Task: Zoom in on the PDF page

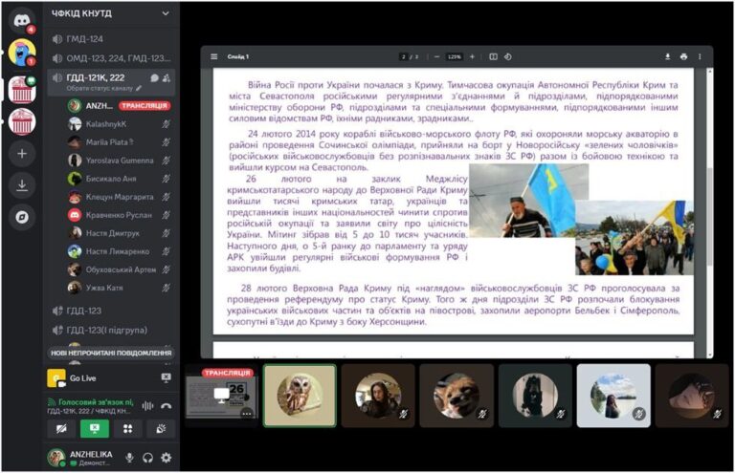Action: point(472,56)
